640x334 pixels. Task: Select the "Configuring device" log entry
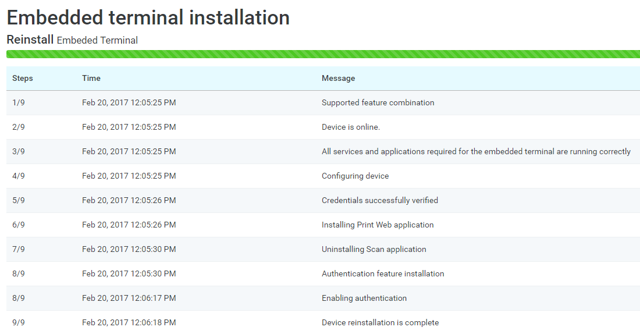point(355,176)
